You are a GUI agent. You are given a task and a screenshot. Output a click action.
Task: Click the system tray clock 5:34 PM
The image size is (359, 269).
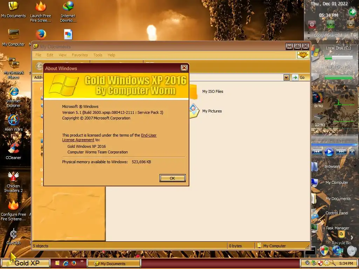346,263
